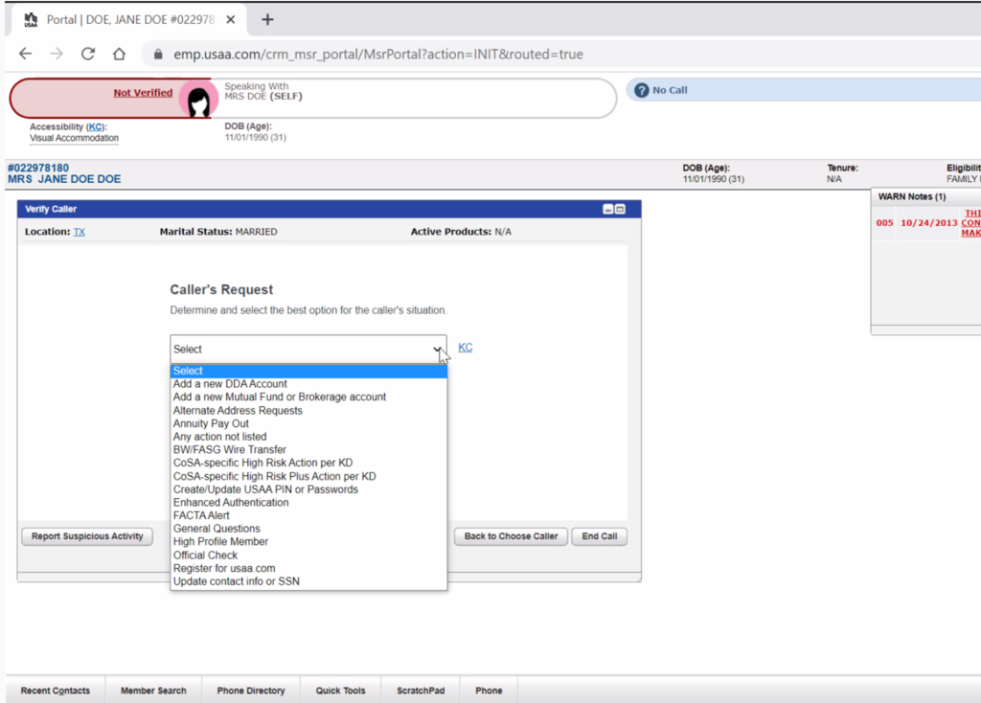Choose General Questions option
This screenshot has height=703, width=981.
point(308,529)
